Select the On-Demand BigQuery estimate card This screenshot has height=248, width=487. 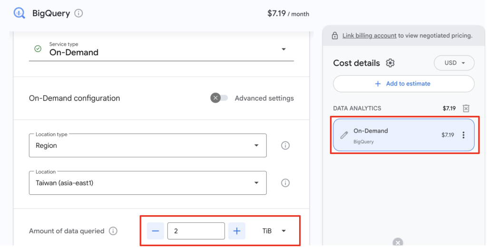pyautogui.click(x=404, y=135)
